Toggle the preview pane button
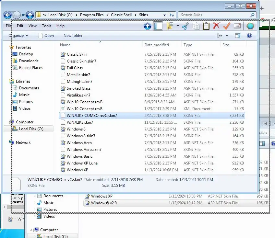The image size is (275, 238). pyautogui.click(x=238, y=36)
